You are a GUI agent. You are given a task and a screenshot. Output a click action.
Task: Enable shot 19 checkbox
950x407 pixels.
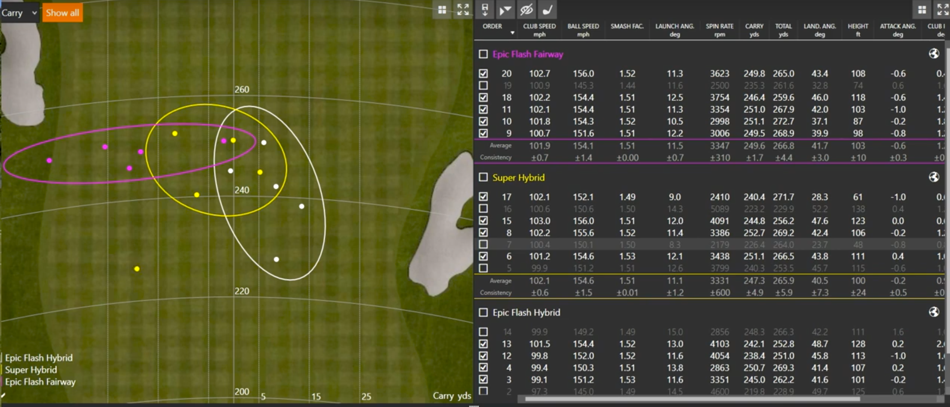(483, 86)
